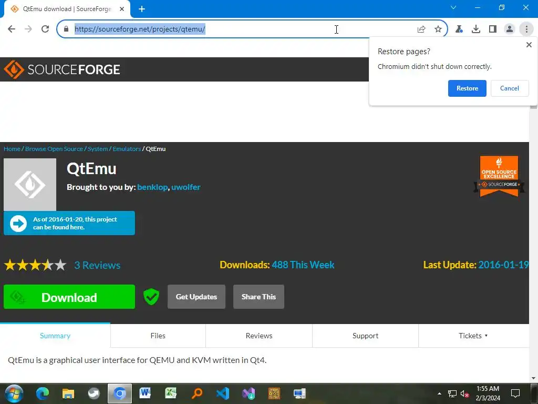Open Browse Open Source breadcrumb
This screenshot has height=404, width=538.
click(x=54, y=149)
